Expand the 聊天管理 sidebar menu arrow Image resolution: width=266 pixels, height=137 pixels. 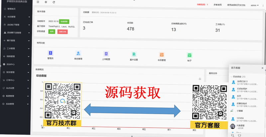pos(29,41)
